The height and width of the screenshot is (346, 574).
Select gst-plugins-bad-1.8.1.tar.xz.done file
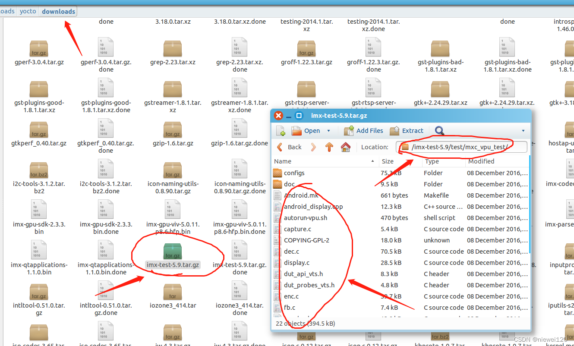(508, 55)
